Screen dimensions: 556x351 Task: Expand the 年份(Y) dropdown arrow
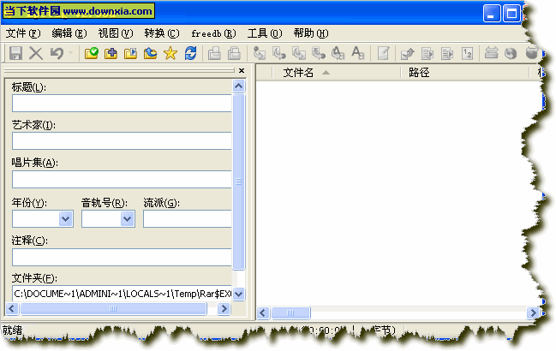[66, 219]
